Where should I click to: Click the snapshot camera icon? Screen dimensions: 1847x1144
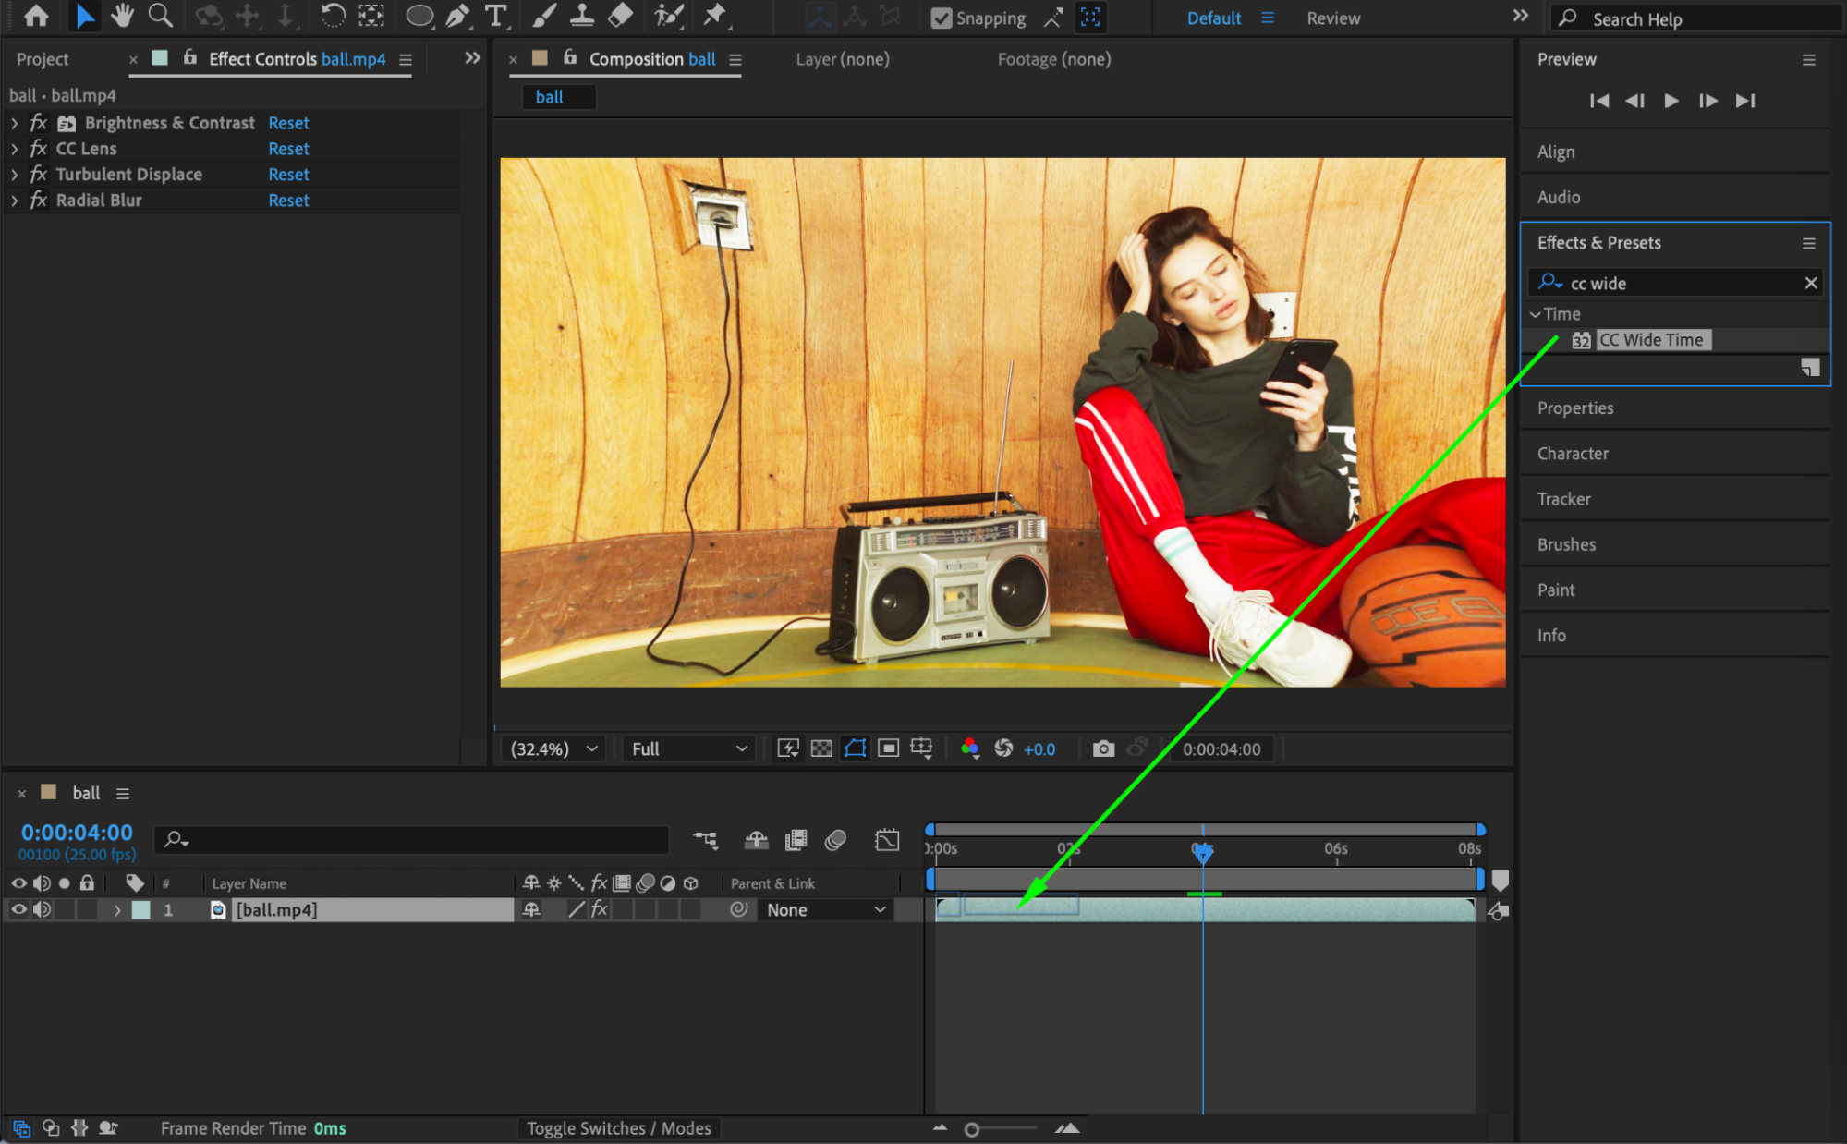1103,748
